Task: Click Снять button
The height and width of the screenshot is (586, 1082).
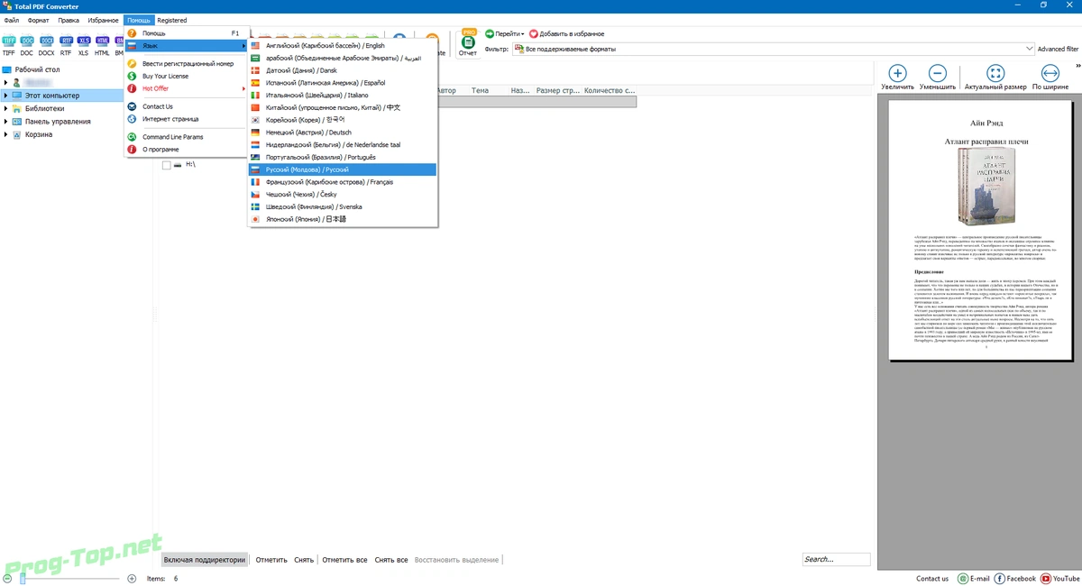Action: [x=304, y=560]
